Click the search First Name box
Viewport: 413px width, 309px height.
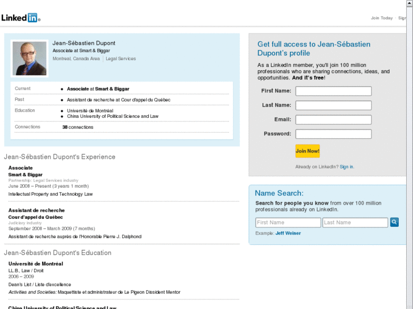(x=288, y=223)
